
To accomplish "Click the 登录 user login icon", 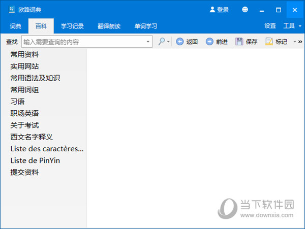I will click(212, 10).
